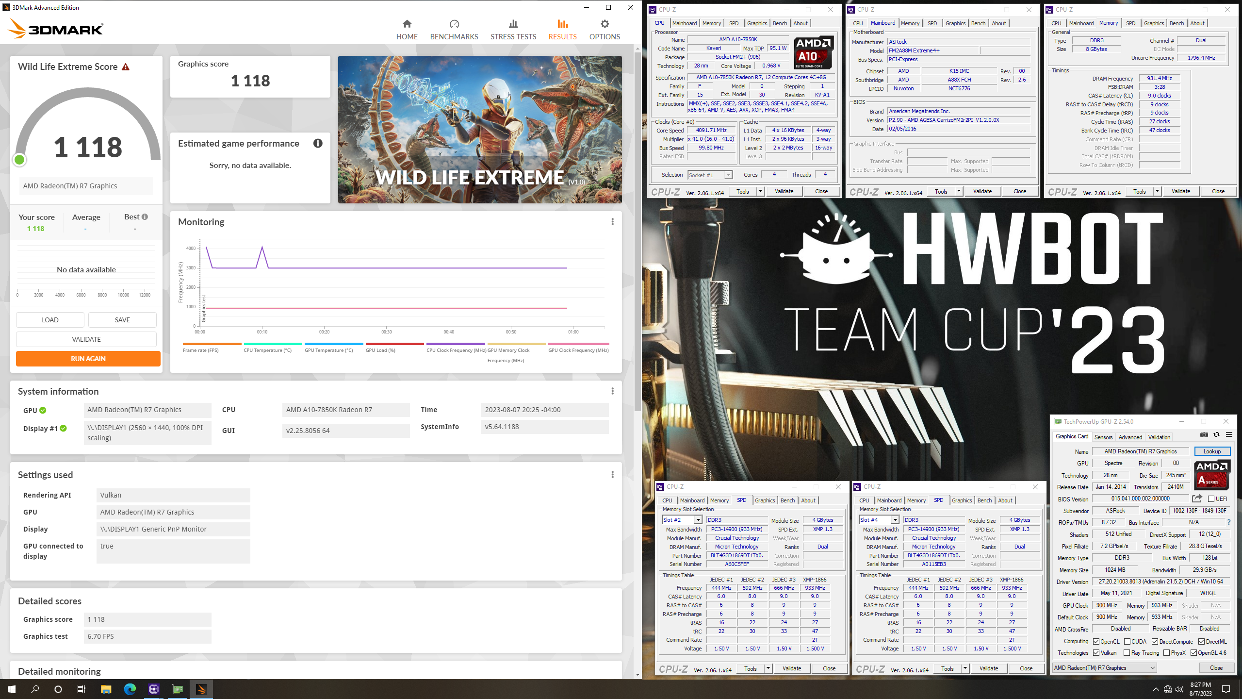The image size is (1242, 699).
Task: Switch to Sensors tab in GPU-Z
Action: coord(1103,437)
